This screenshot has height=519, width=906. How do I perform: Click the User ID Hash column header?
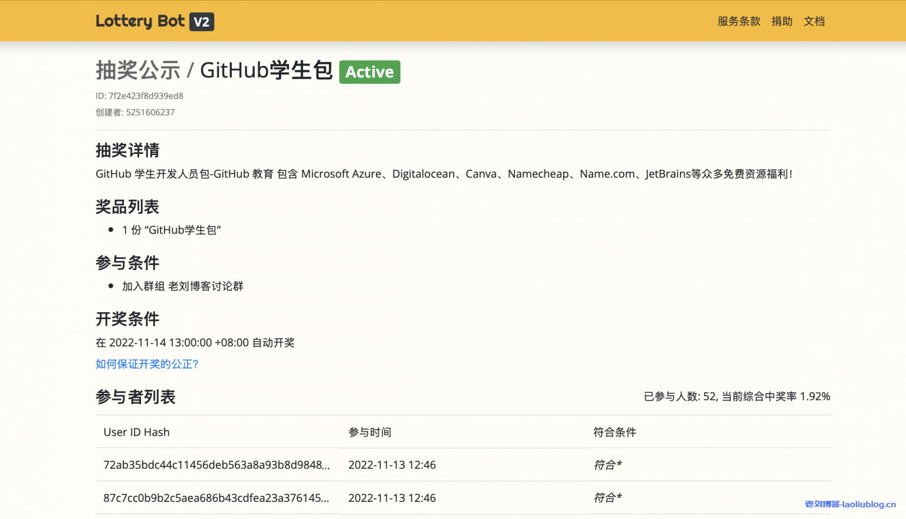(136, 432)
